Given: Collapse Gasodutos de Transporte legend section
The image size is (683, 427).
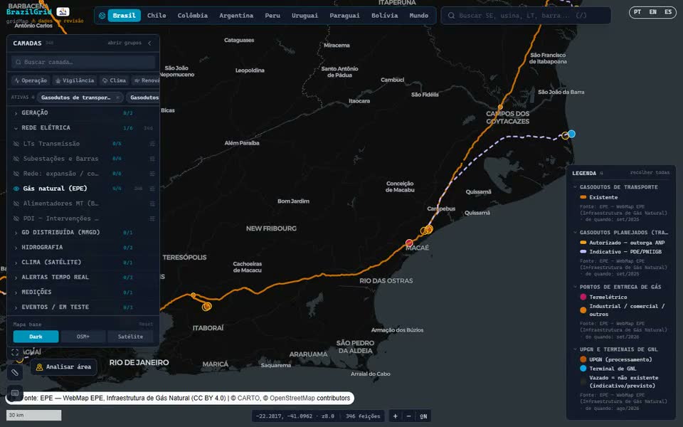Looking at the screenshot, I should click(575, 187).
